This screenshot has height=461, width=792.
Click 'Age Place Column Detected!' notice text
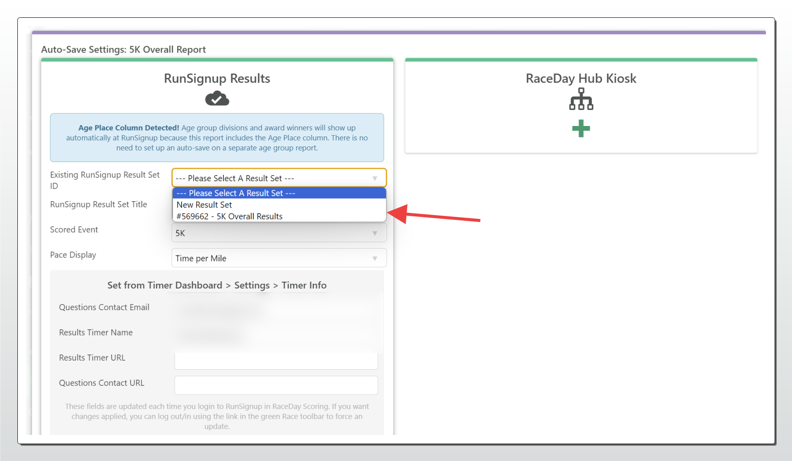click(x=129, y=128)
